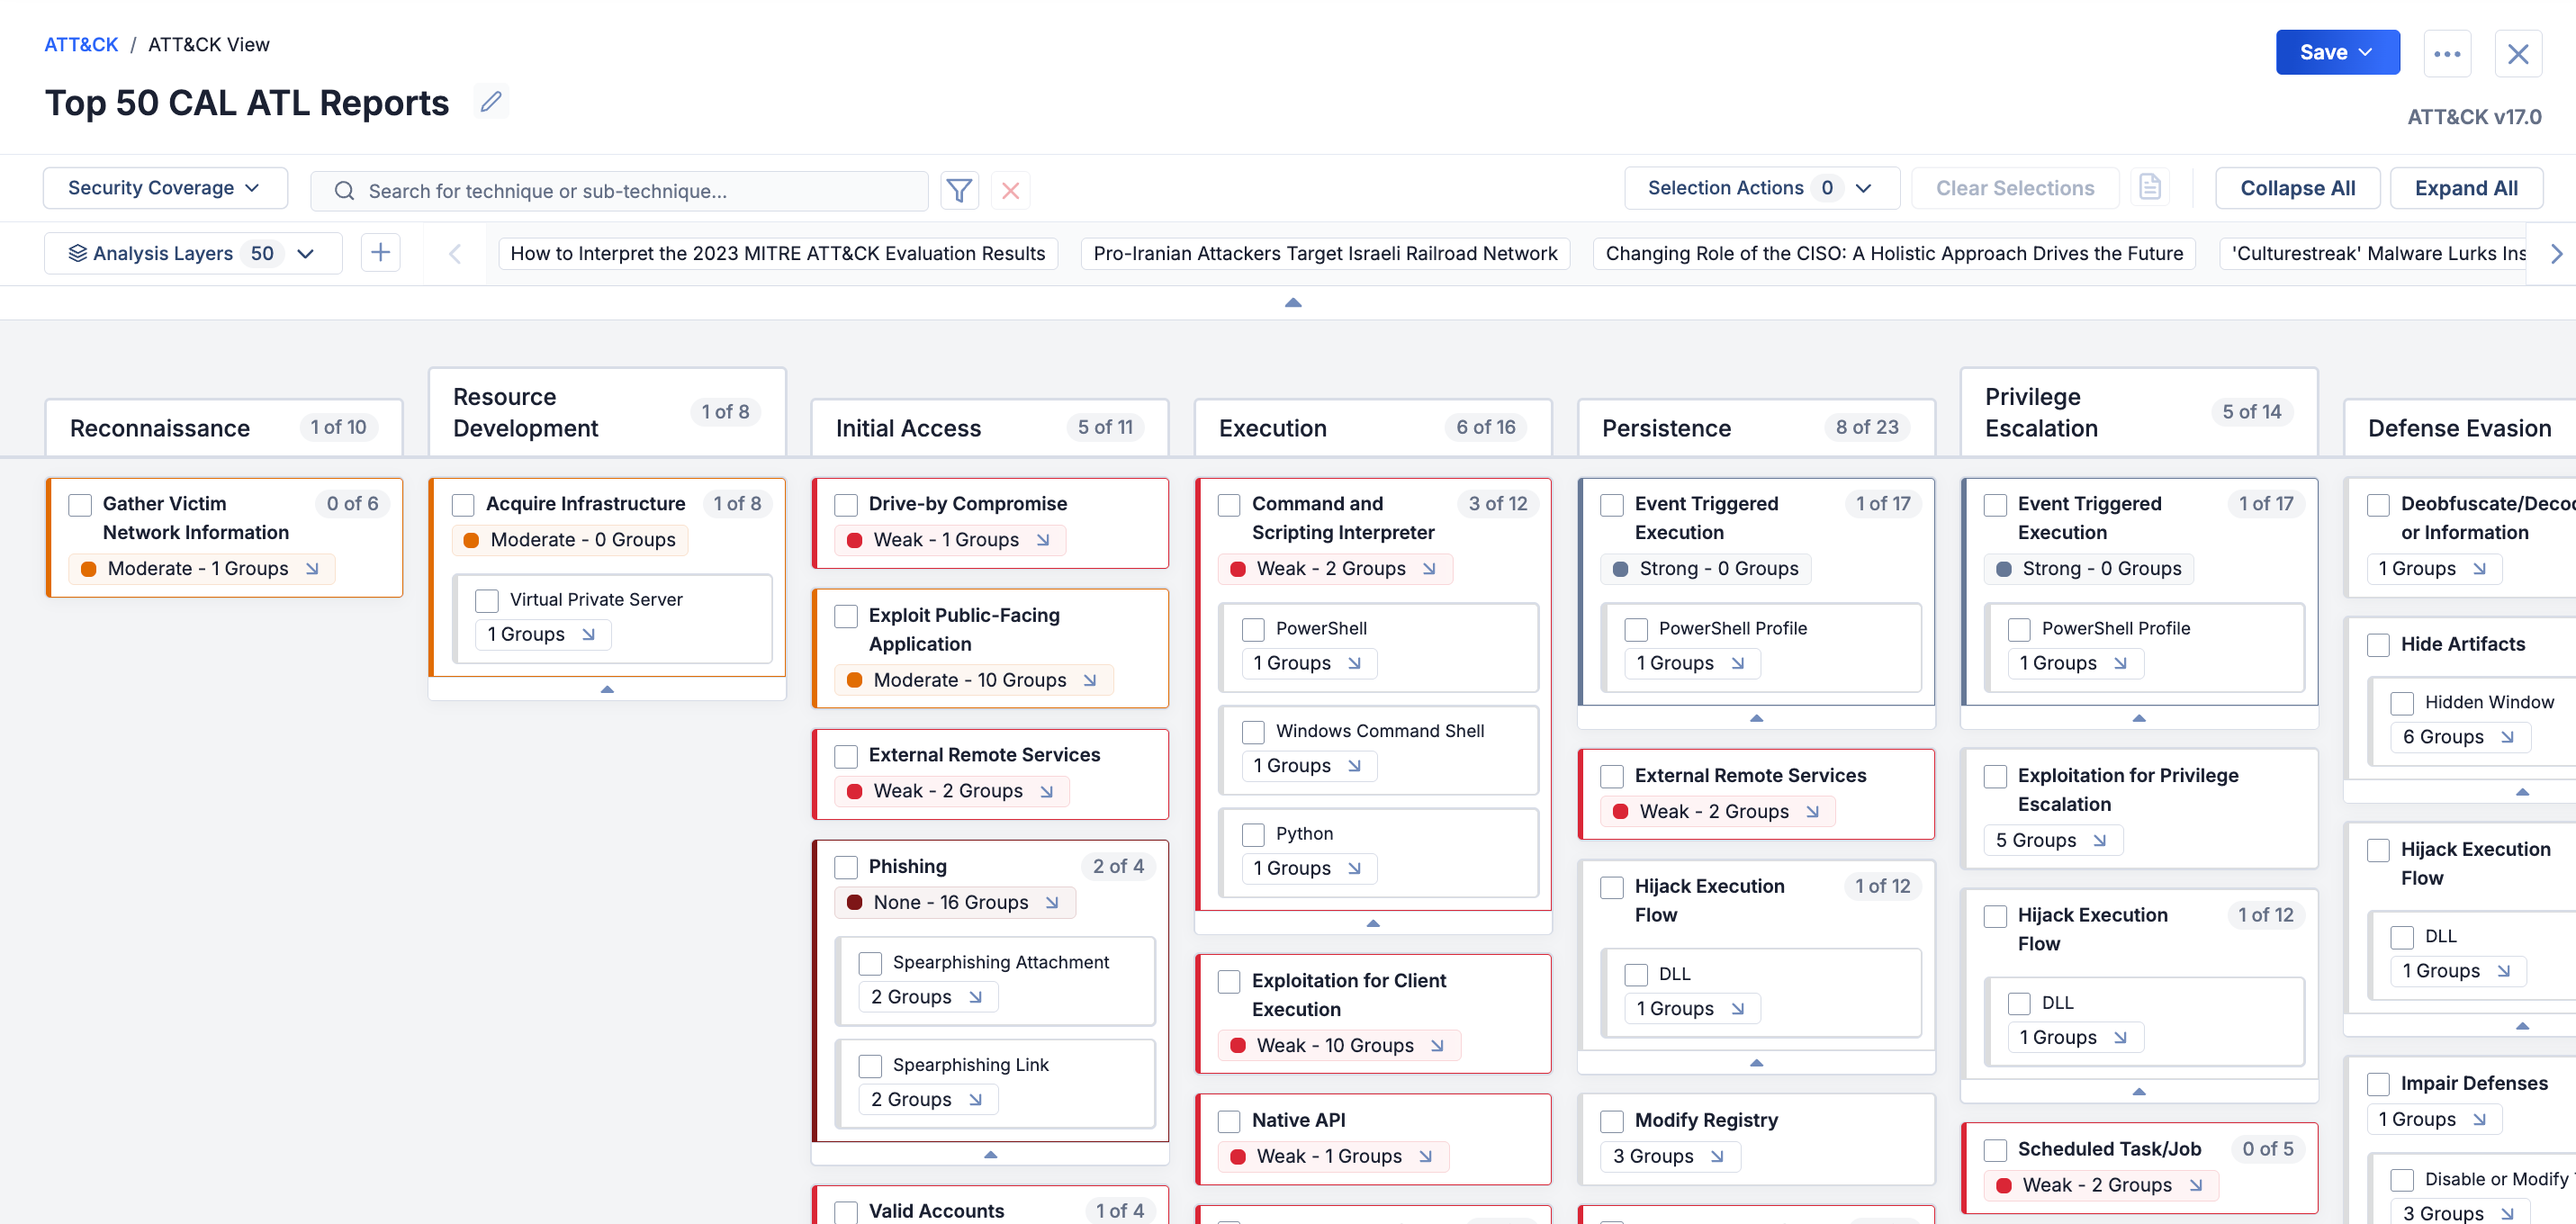Open groups arrow on Drive-by Compromise

click(1043, 540)
